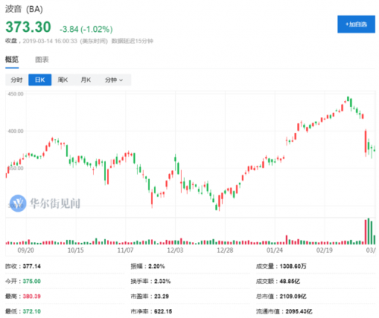The image size is (379, 318).
Task: Click the 01/24 date axis label
Action: pos(274,250)
